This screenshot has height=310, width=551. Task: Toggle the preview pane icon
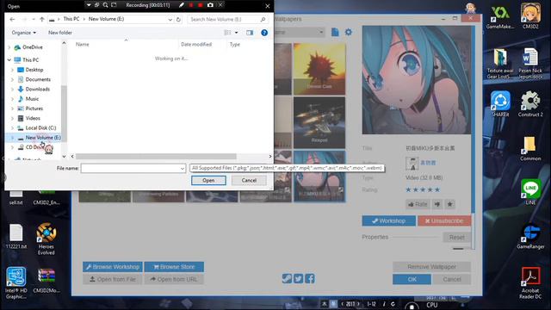pos(250,33)
